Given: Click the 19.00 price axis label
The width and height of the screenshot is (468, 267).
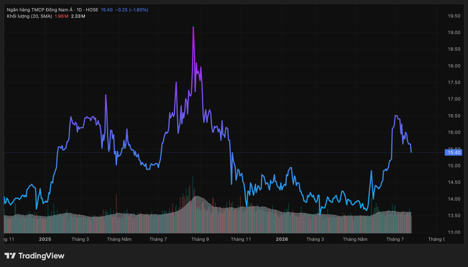Looking at the screenshot, I should pyautogui.click(x=454, y=33).
